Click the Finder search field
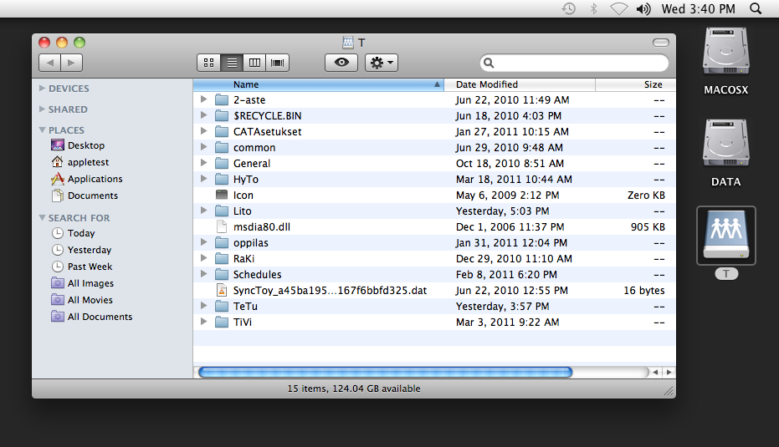The height and width of the screenshot is (447, 779). (x=574, y=63)
